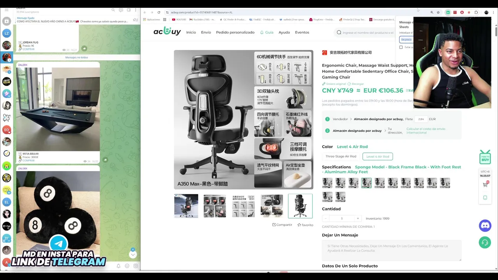Click Compartir under product image
This screenshot has height=280, width=498.
[282, 225]
